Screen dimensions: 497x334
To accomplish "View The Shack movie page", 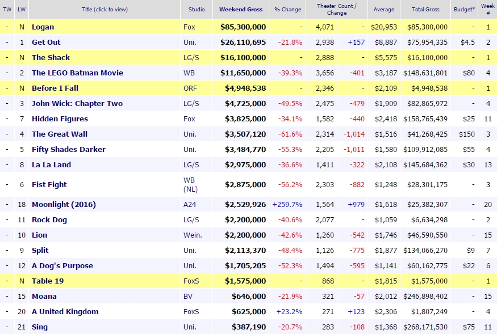I will click(51, 58).
